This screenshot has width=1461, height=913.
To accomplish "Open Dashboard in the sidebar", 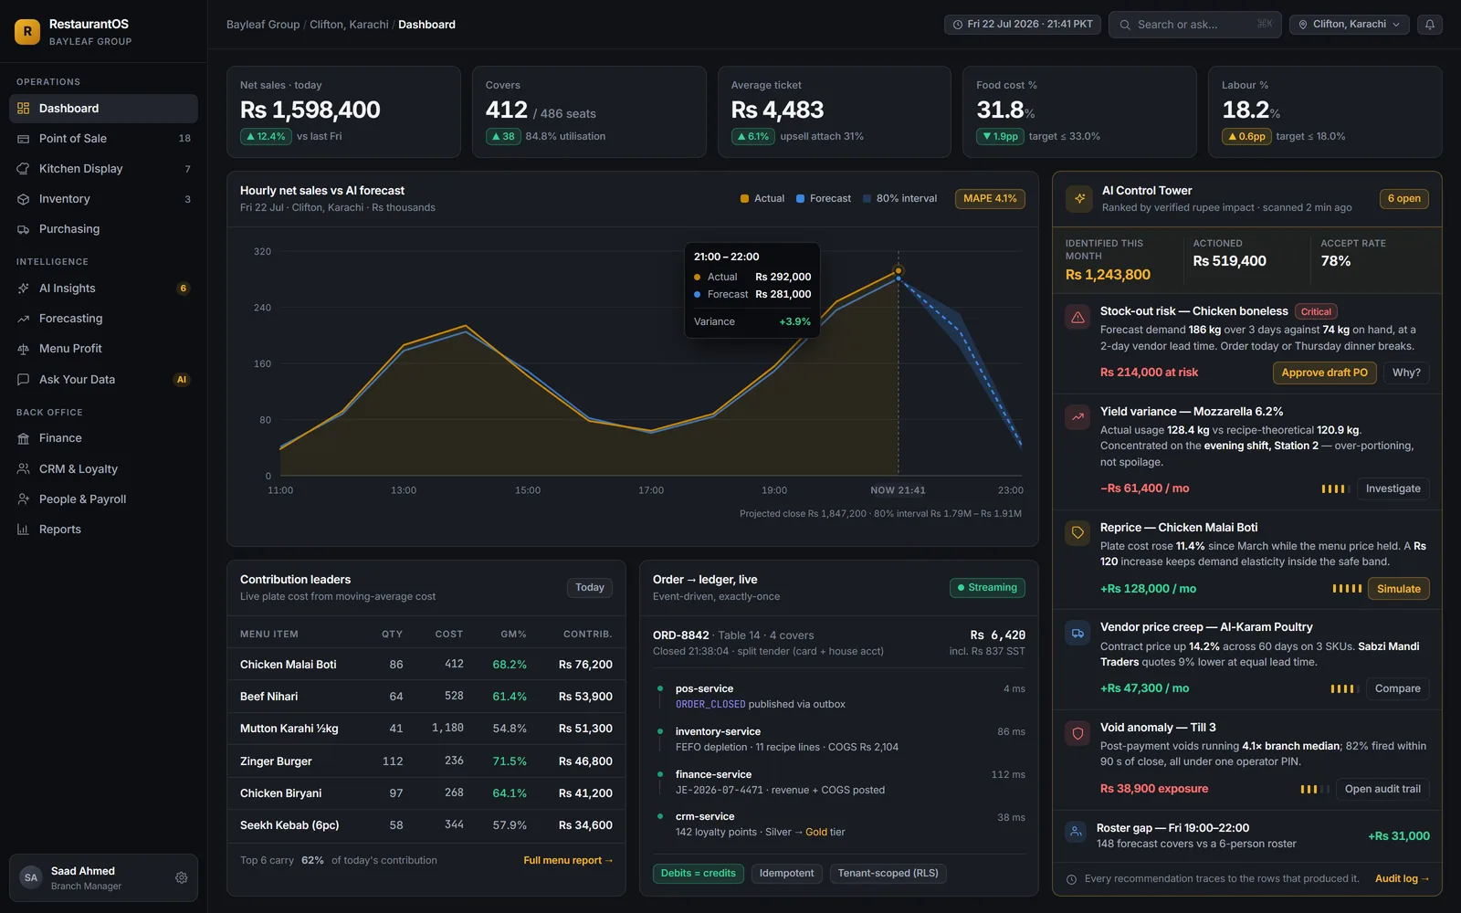I will tap(103, 109).
